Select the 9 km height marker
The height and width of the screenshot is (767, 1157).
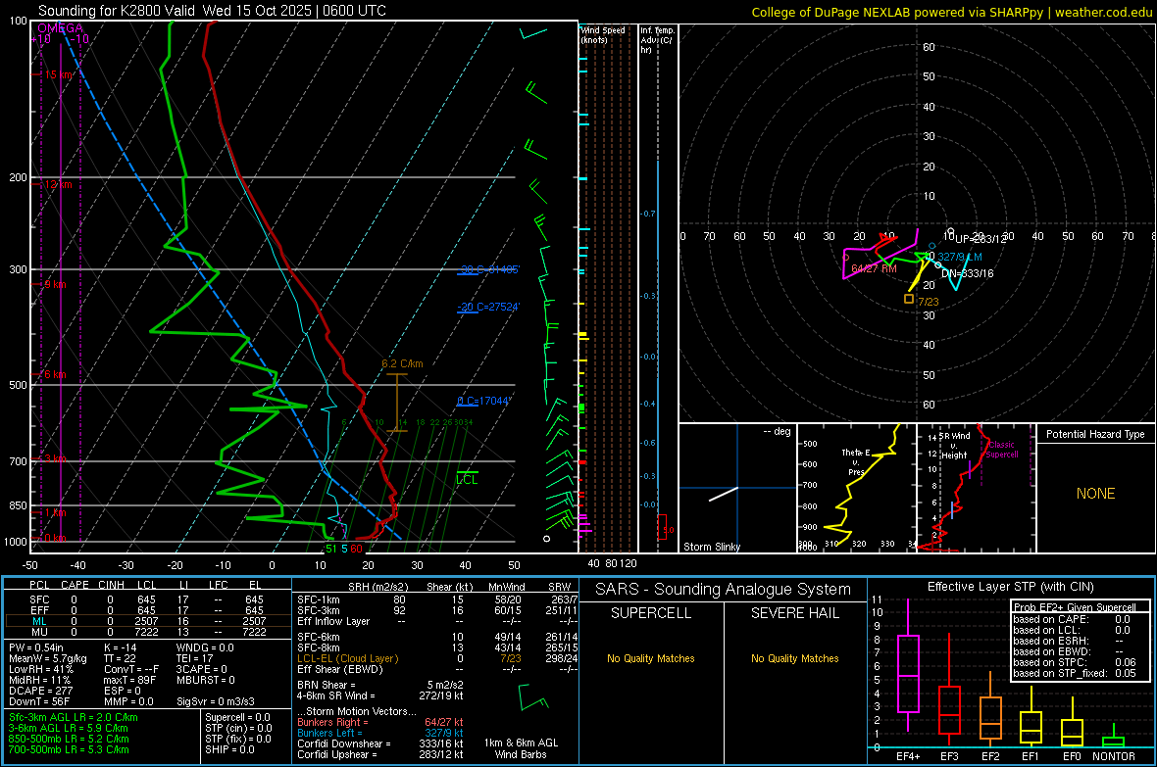point(55,284)
